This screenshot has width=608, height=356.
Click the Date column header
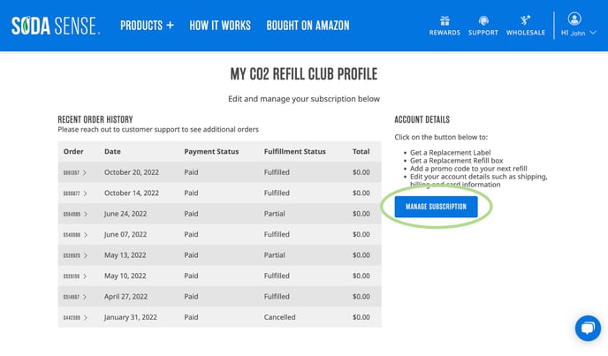[112, 152]
